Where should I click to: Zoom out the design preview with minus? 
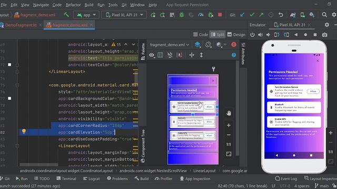[x=229, y=135]
